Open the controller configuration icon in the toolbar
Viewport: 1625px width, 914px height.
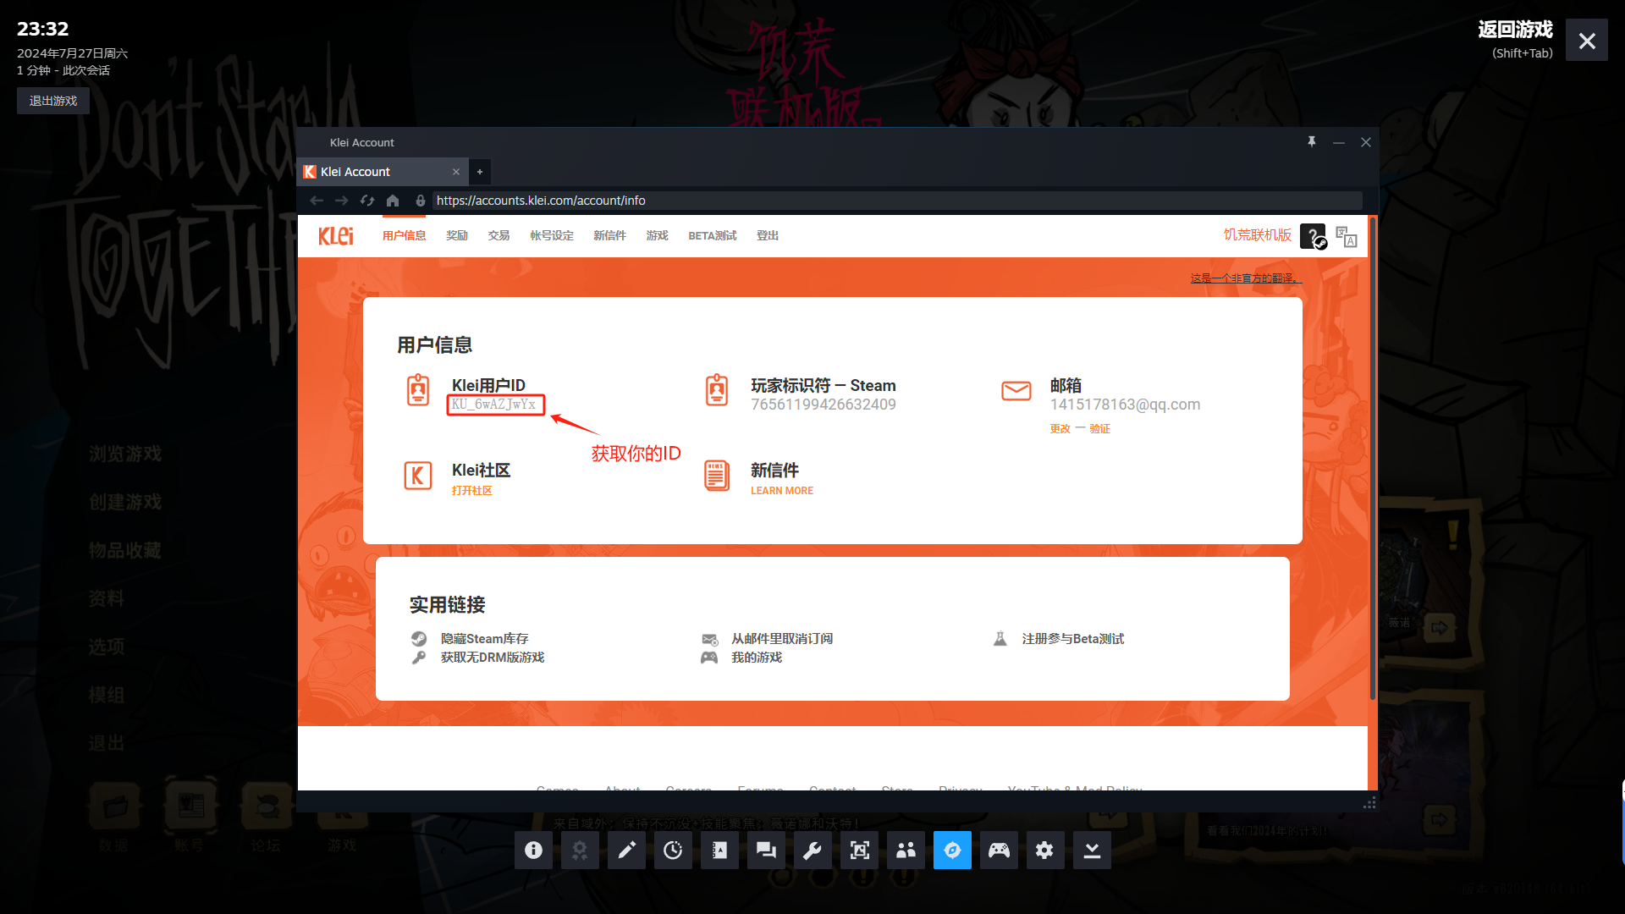click(x=999, y=850)
